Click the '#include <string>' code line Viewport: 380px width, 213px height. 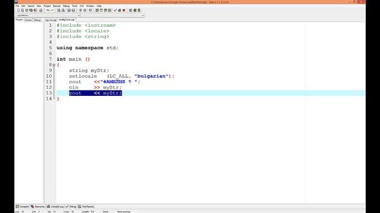[83, 37]
